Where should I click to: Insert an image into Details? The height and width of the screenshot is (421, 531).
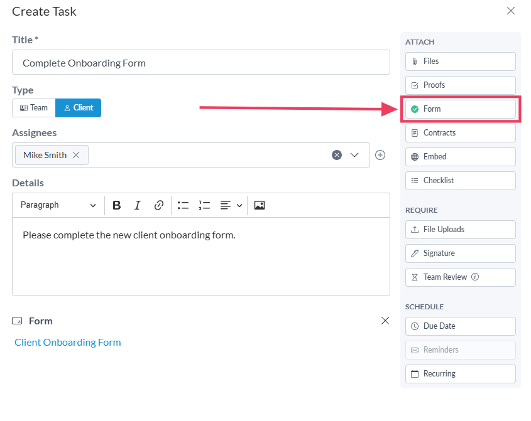click(x=260, y=205)
